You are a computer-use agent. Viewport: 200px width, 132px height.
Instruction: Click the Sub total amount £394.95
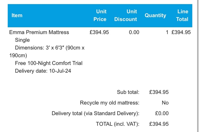[159, 92]
